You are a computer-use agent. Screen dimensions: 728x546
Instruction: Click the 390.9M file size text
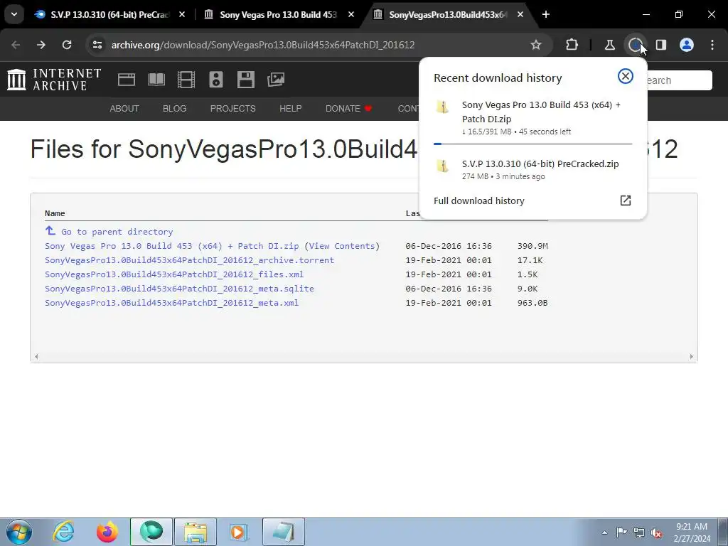pyautogui.click(x=532, y=245)
